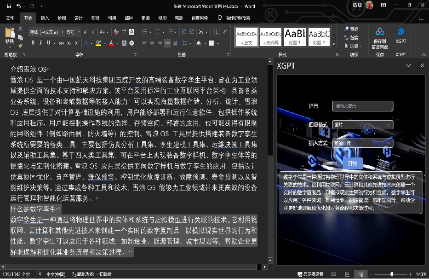
Task: Click the Cut scissors icon
Action: point(20,29)
